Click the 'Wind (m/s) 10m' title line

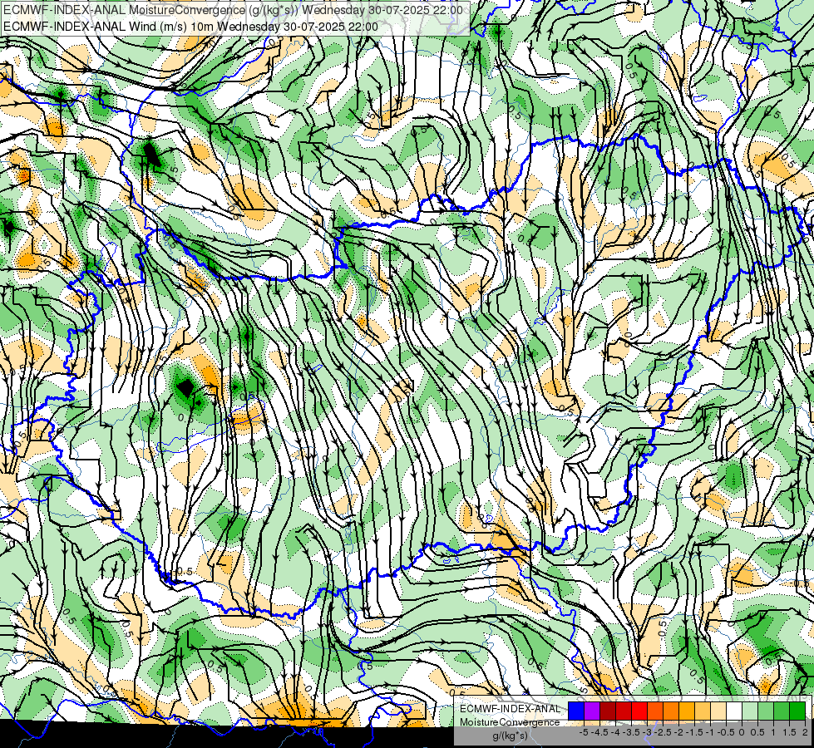[190, 27]
